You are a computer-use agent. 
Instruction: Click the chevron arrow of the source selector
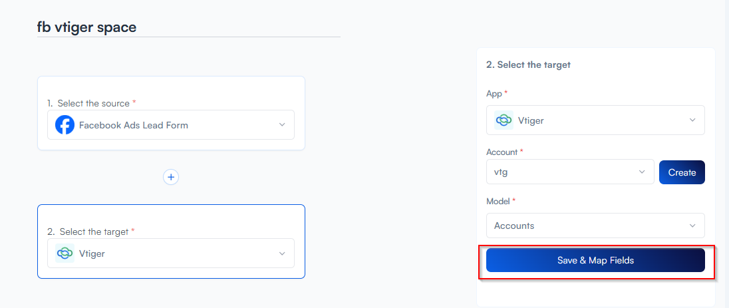282,125
